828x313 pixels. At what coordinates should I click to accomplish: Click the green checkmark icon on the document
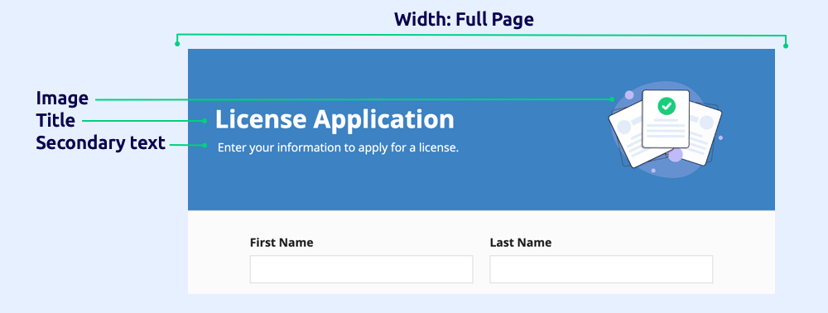tap(667, 106)
